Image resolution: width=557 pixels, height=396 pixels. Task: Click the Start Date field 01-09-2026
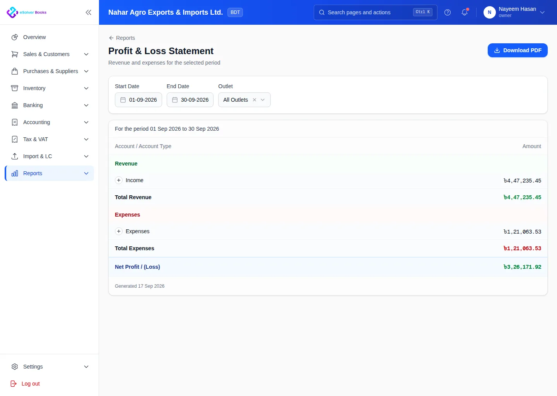pyautogui.click(x=138, y=100)
